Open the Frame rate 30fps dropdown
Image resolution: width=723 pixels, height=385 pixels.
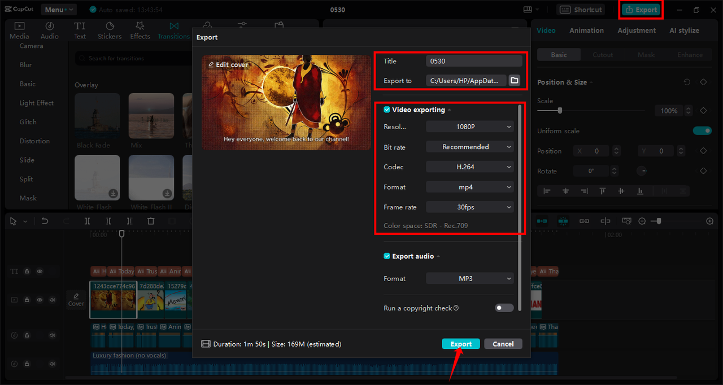coord(470,207)
